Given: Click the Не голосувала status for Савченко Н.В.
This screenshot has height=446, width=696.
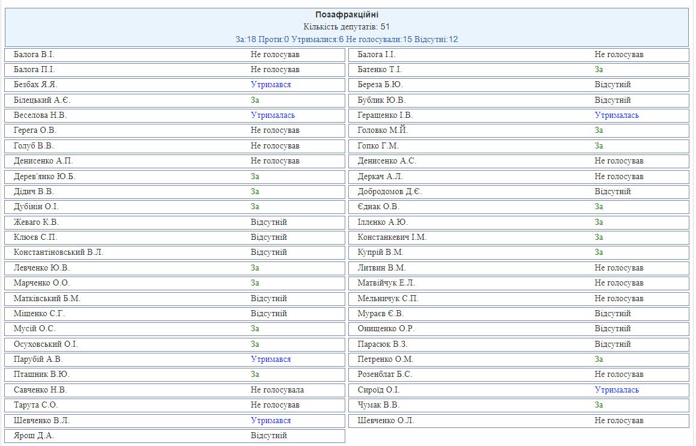Looking at the screenshot, I should (277, 390).
